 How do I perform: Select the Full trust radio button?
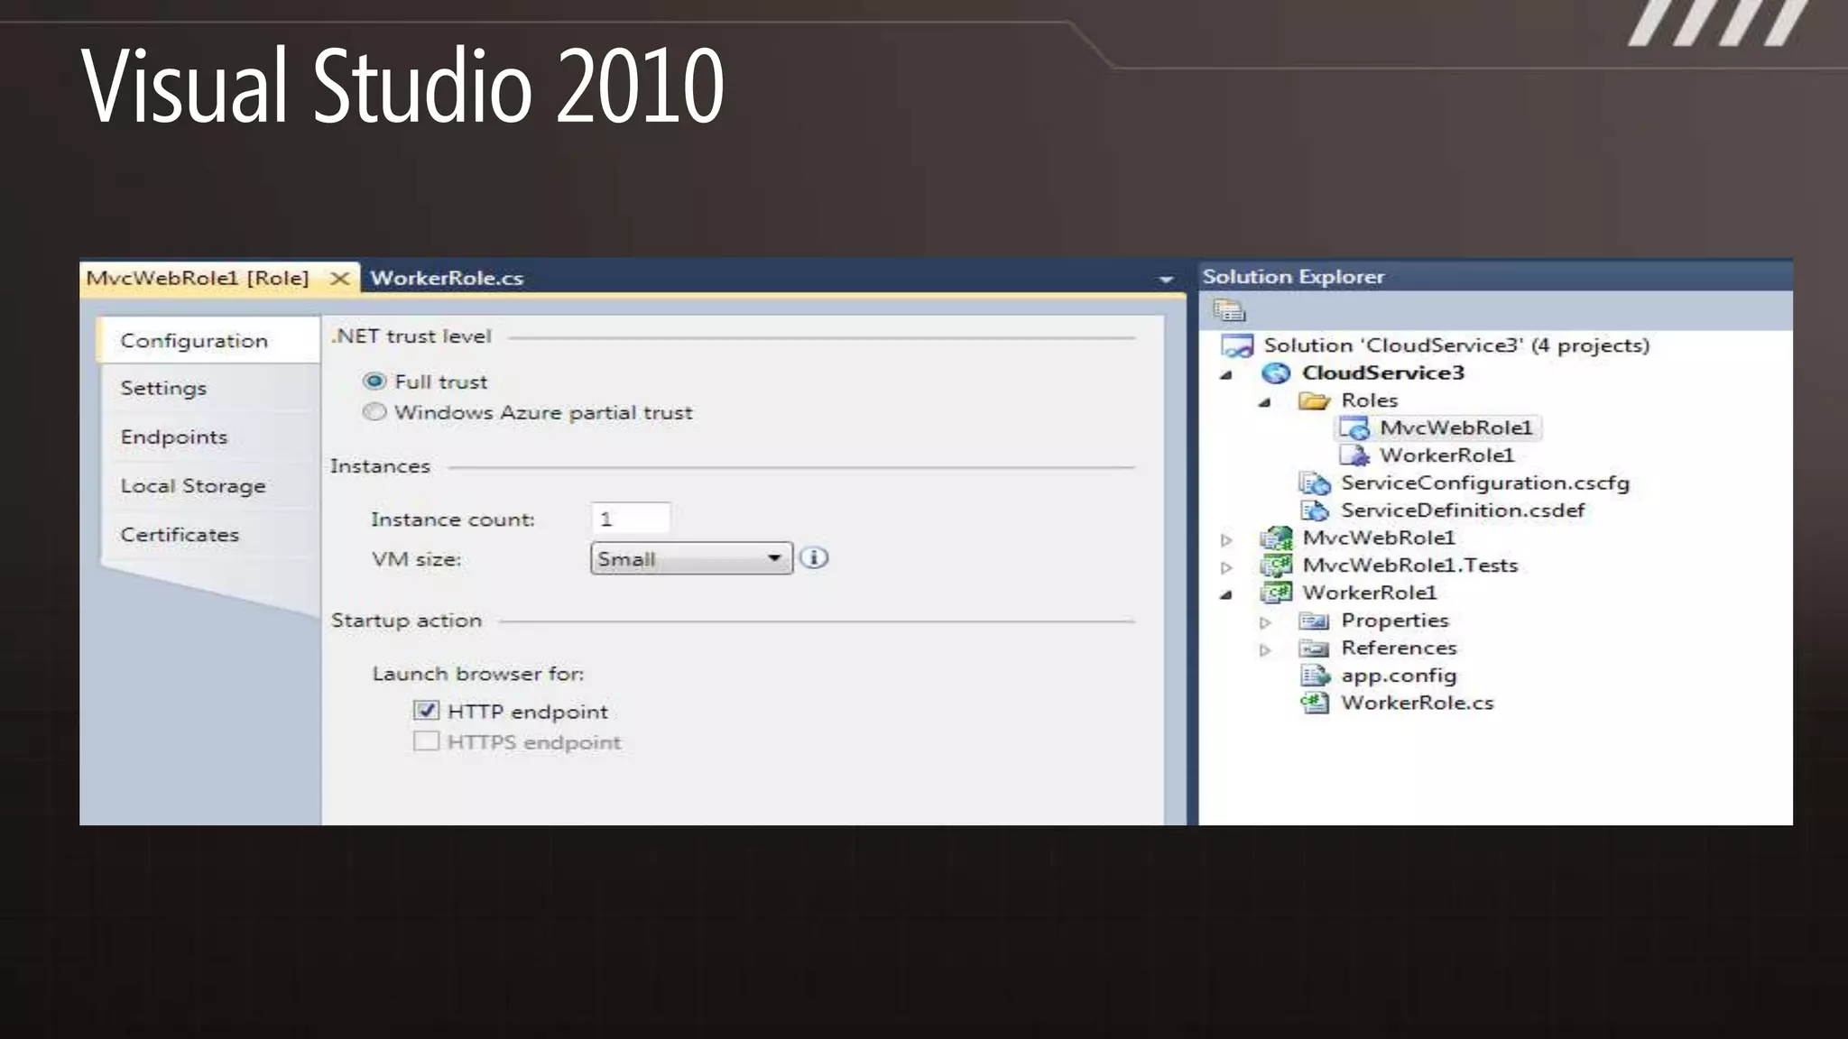tap(374, 382)
